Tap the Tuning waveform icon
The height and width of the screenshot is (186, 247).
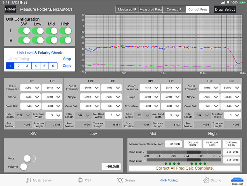[163, 180]
